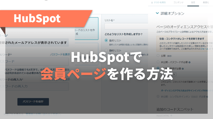Click info icon beside HeadのHTML
This screenshot has height=119, width=213.
tap(171, 116)
